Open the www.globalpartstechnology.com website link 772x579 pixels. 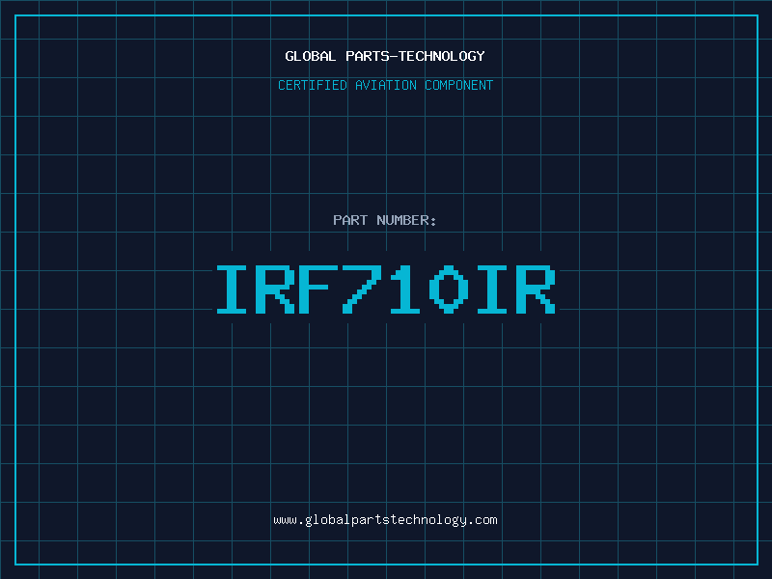pos(385,520)
